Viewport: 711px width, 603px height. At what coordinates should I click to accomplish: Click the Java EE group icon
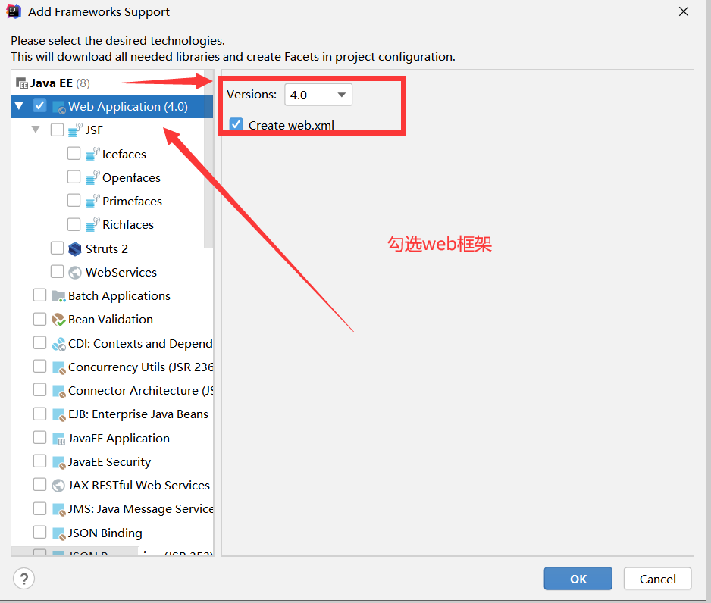click(x=22, y=83)
